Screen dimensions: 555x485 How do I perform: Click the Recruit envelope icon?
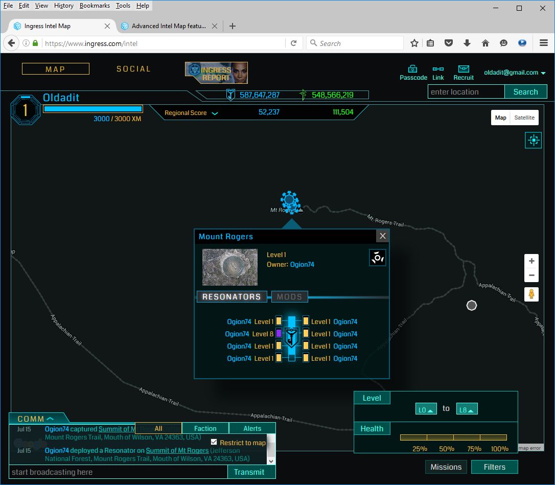click(464, 69)
